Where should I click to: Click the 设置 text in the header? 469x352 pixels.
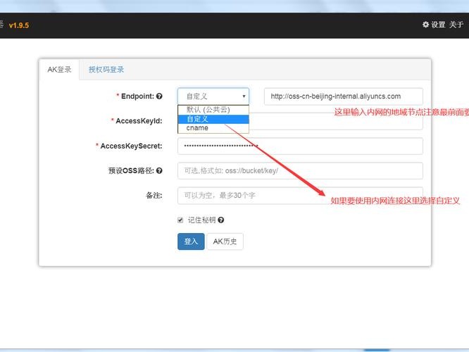click(438, 25)
